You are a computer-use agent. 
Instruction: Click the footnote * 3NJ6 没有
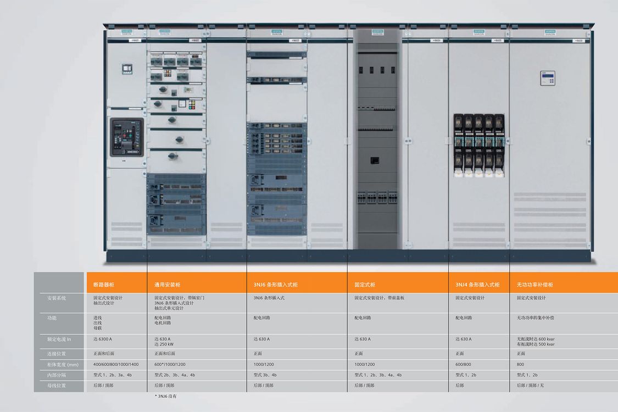[x=165, y=396]
